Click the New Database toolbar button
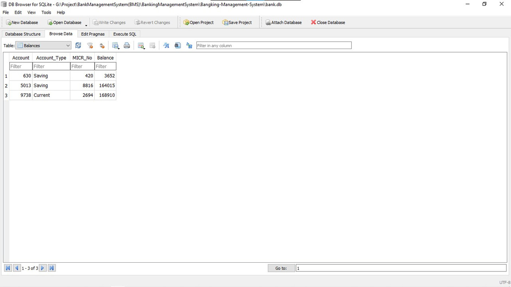The height and width of the screenshot is (287, 511). [x=22, y=22]
